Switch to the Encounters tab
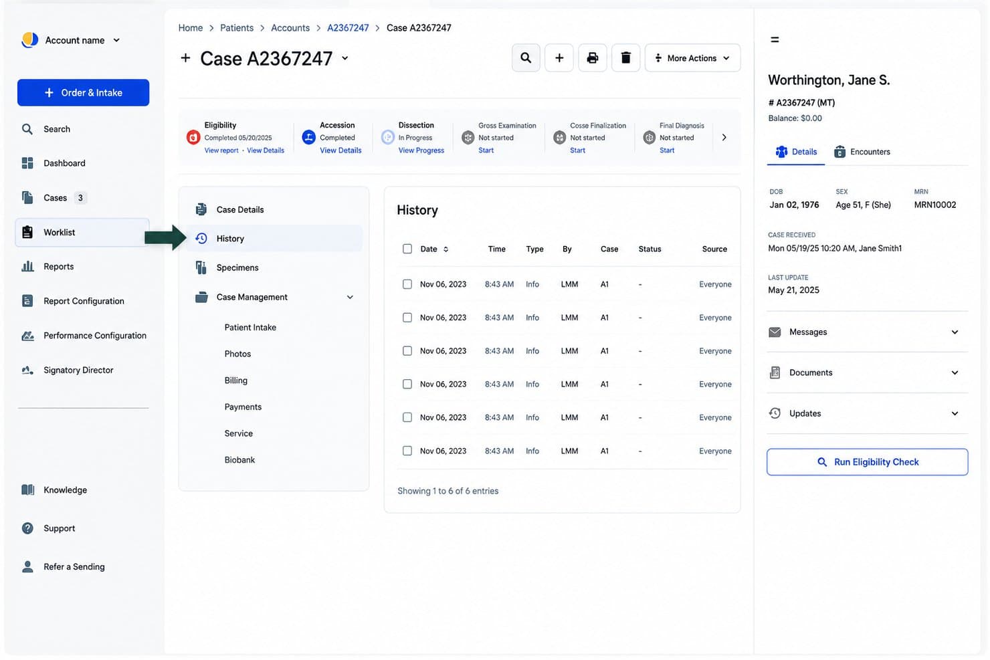This screenshot has width=990, height=660. pyautogui.click(x=862, y=152)
